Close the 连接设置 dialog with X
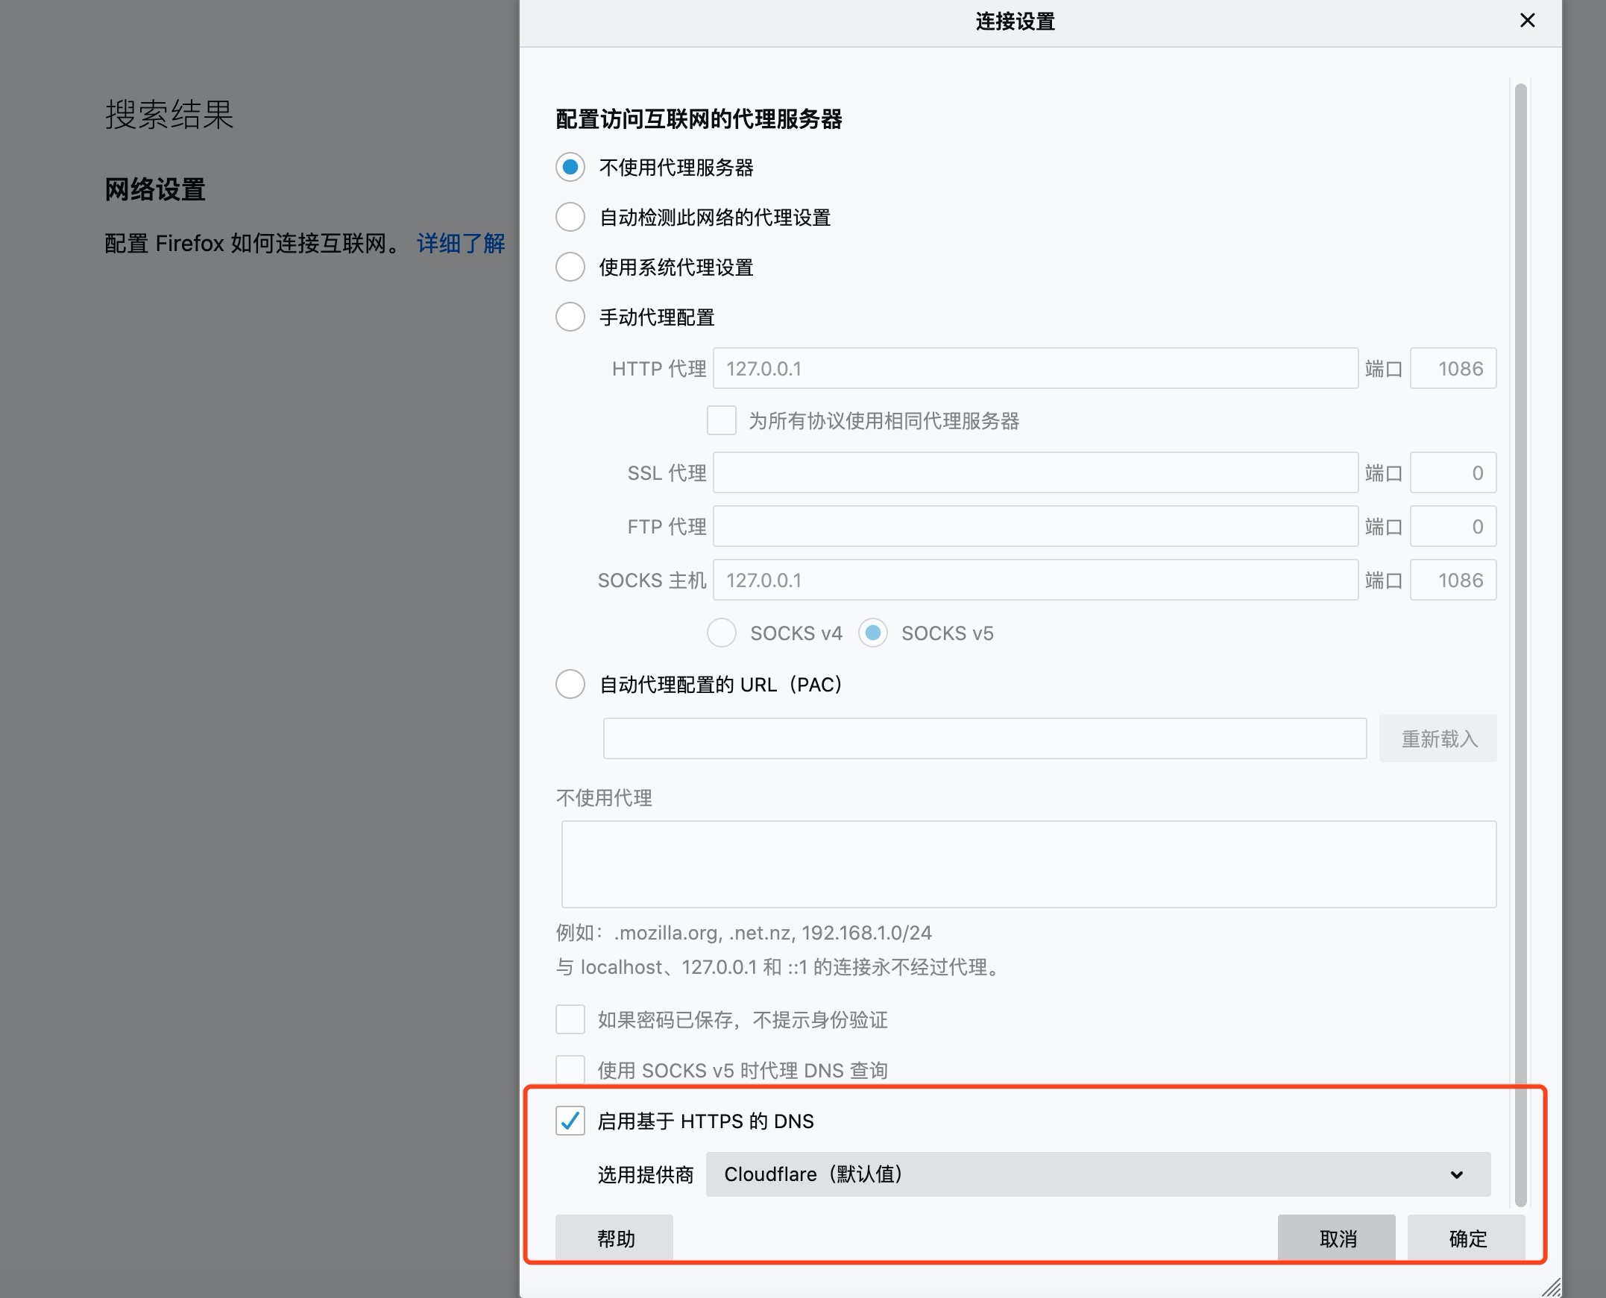Screen dimensions: 1606x1298 [x=1527, y=21]
